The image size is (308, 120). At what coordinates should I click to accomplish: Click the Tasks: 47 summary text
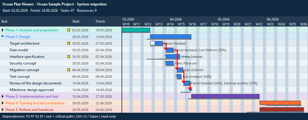point(67,11)
